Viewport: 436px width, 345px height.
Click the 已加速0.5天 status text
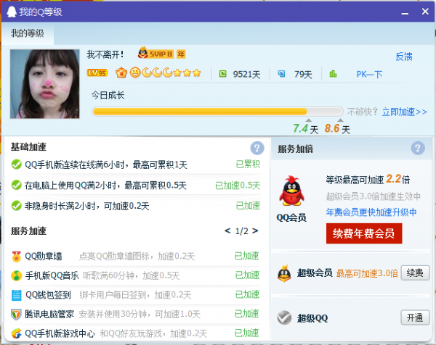[238, 186]
